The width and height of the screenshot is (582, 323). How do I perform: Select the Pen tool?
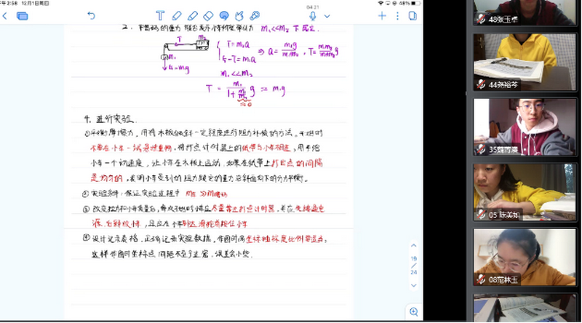tap(176, 15)
